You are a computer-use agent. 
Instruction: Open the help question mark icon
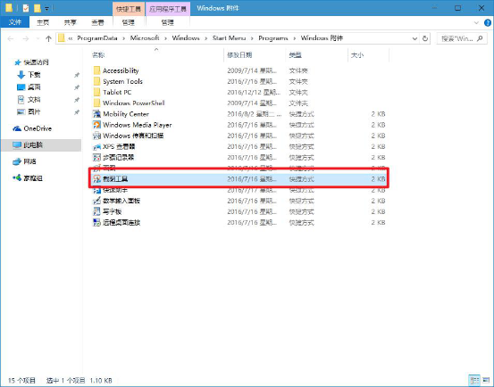point(488,22)
